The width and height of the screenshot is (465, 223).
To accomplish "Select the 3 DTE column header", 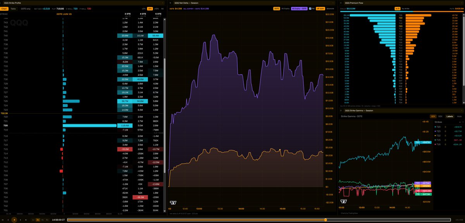I will coord(128,15).
